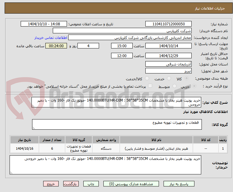
Task: Click the گروه کالا table column header
Action: (79, 140)
